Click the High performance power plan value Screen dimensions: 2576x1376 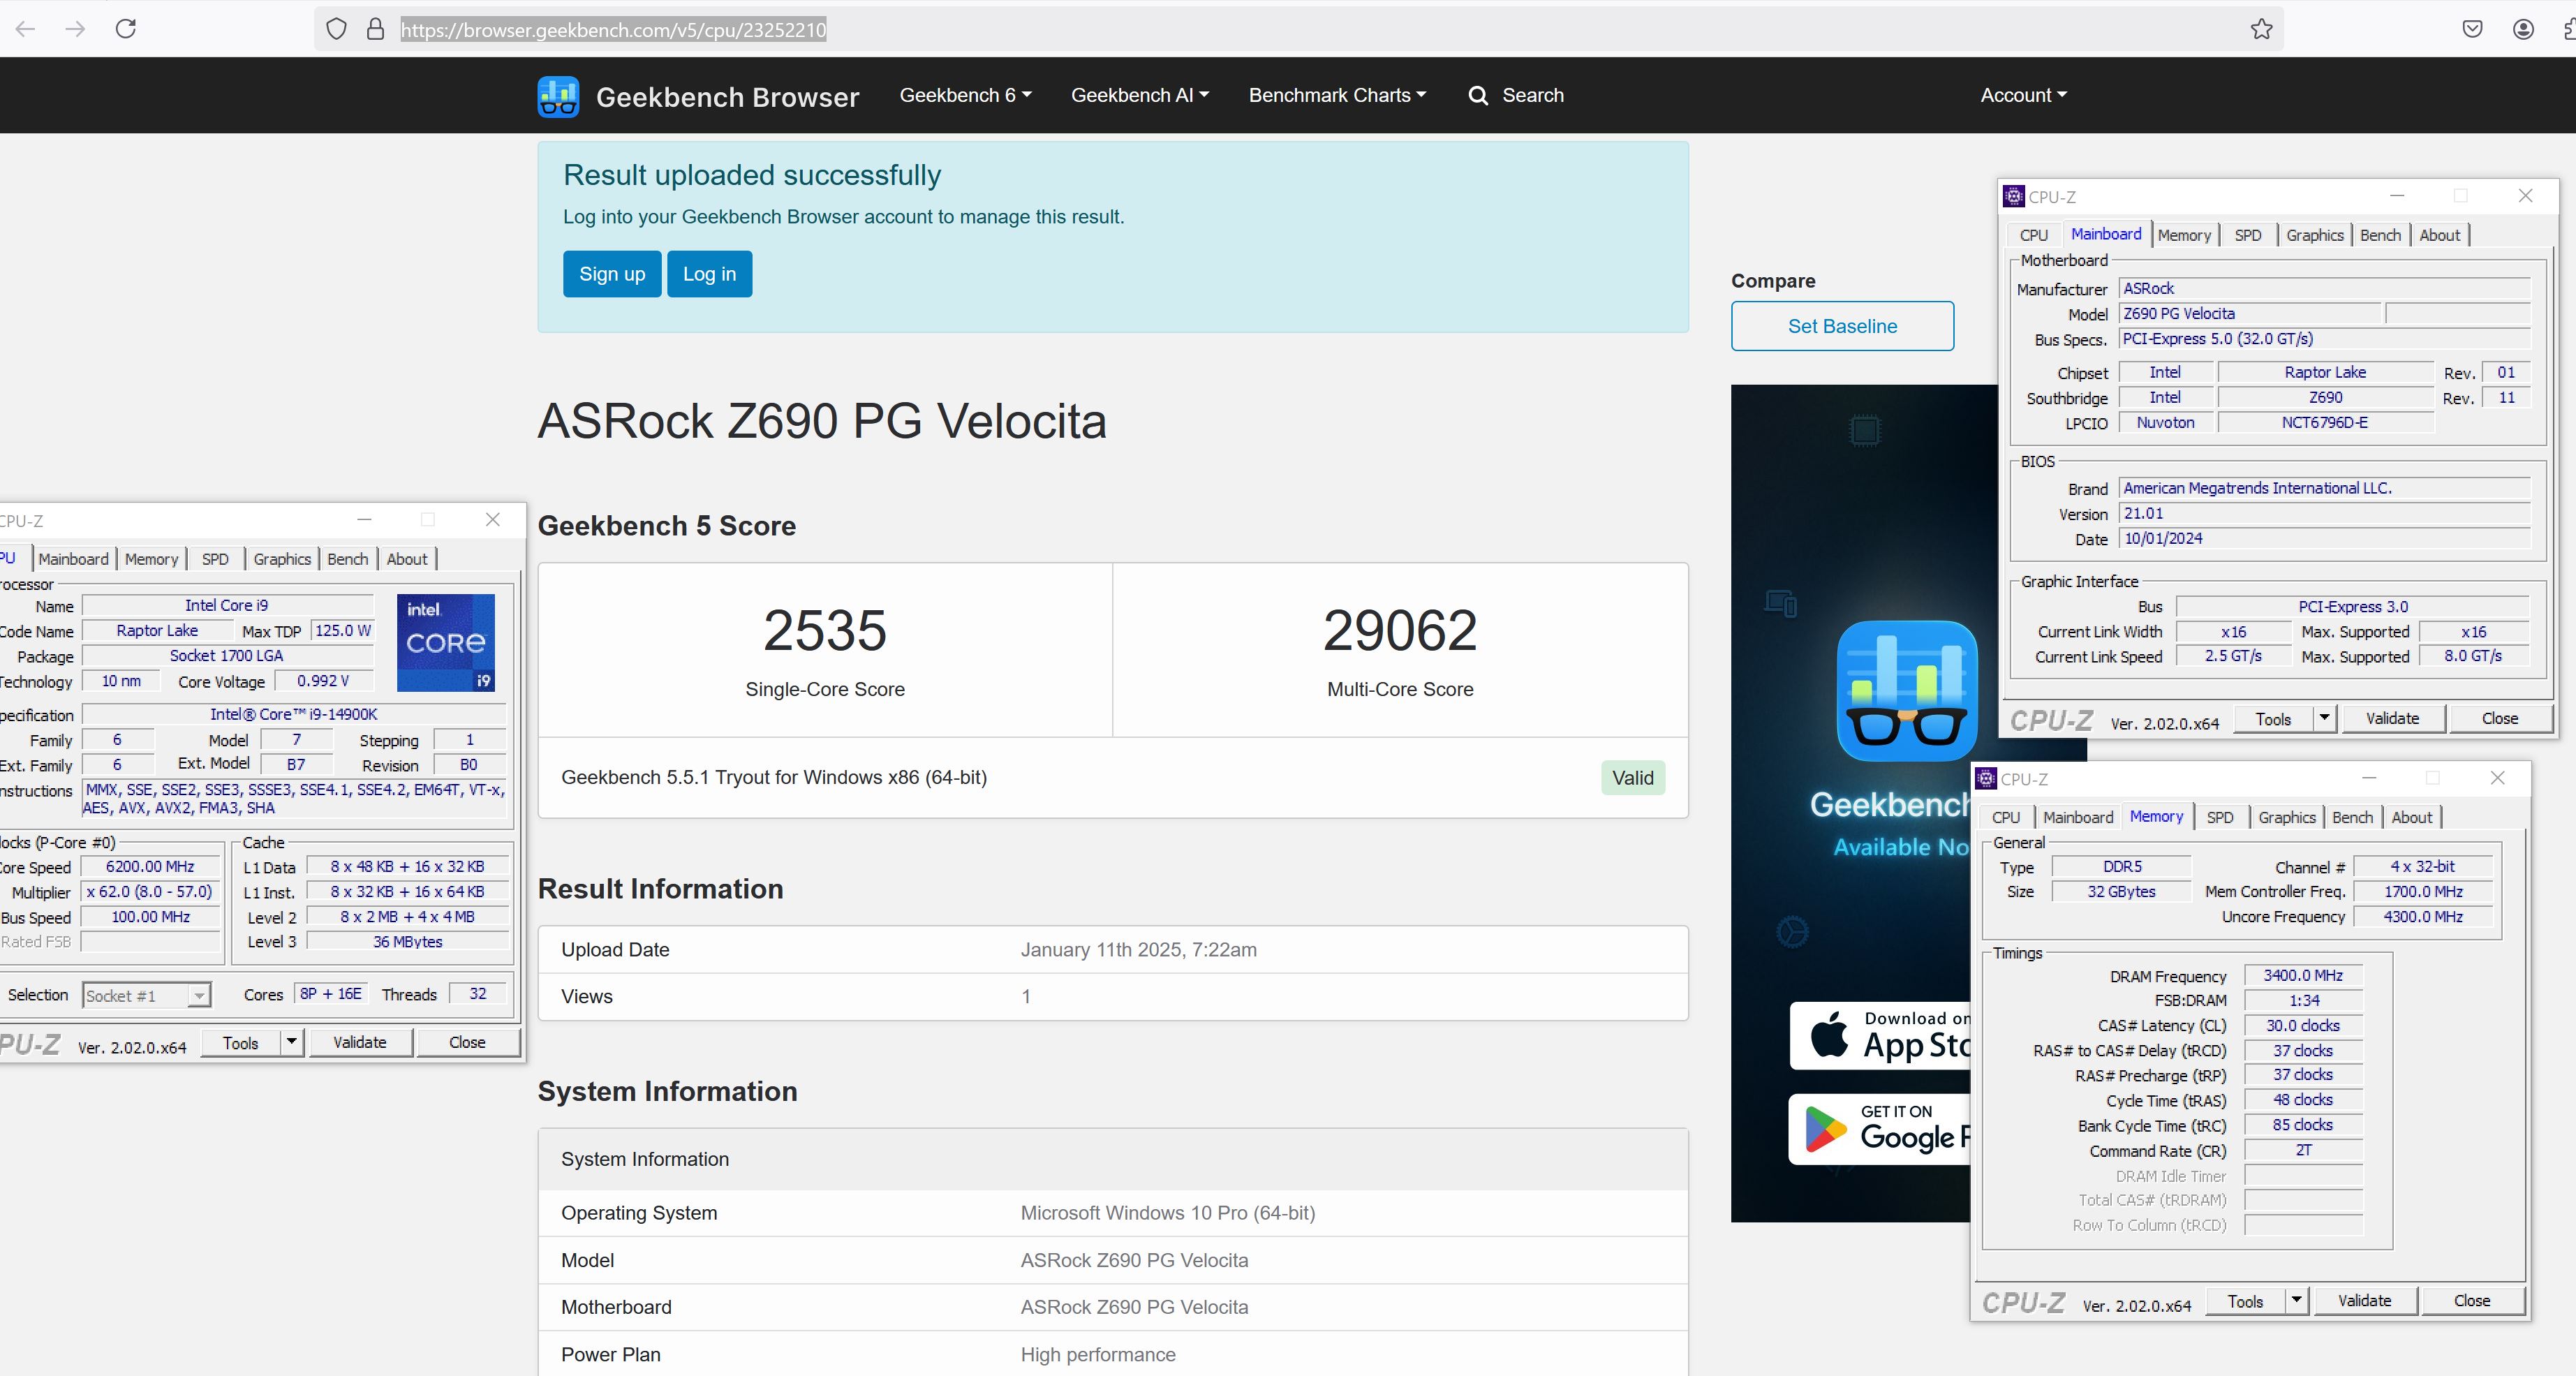tap(1098, 1355)
